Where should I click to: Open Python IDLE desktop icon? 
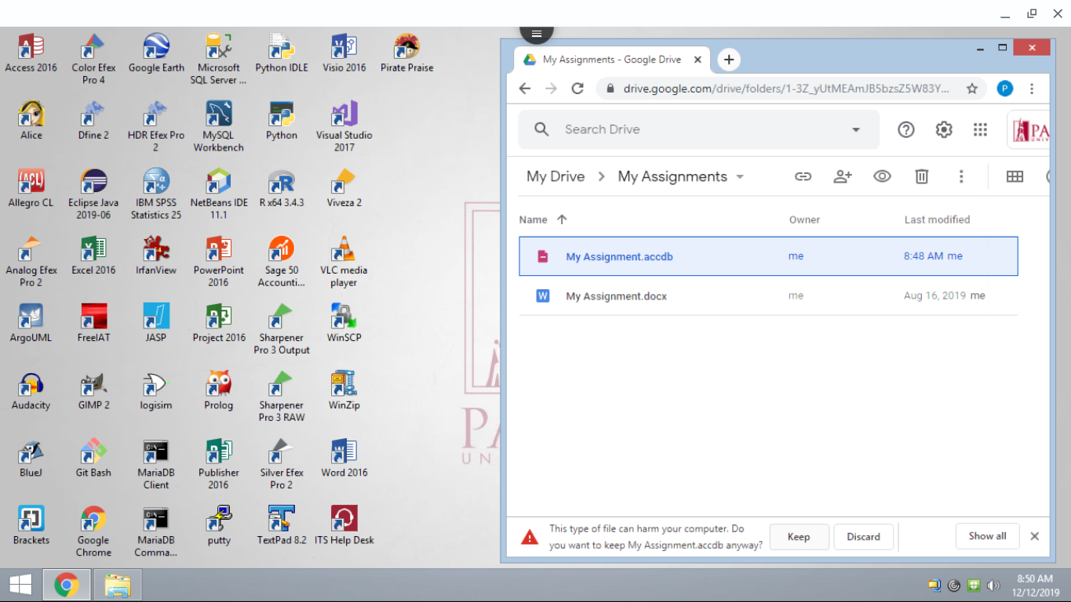pyautogui.click(x=282, y=53)
